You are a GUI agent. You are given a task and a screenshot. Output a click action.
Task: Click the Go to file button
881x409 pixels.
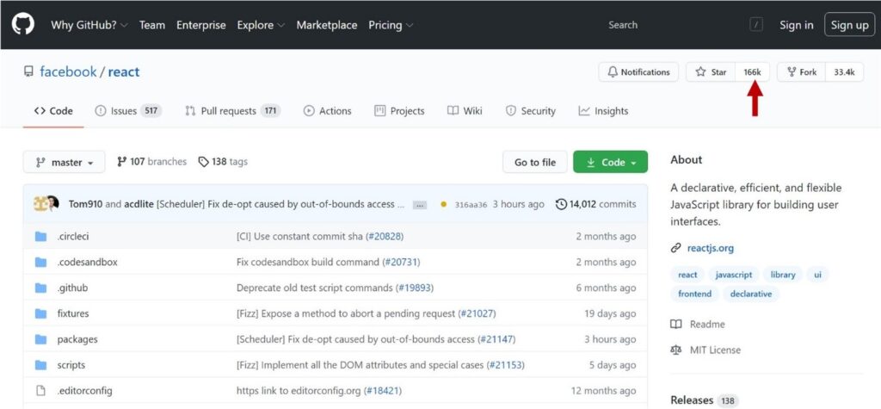click(x=535, y=162)
